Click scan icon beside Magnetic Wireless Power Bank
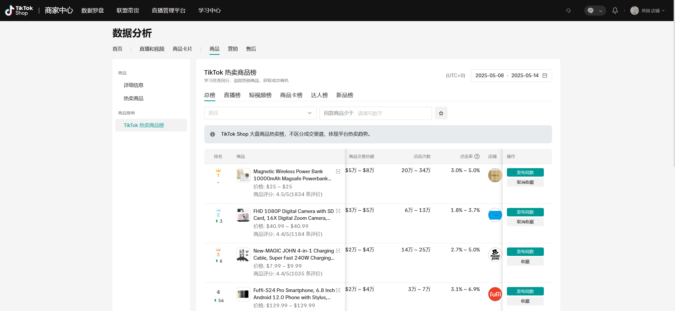 pos(338,172)
